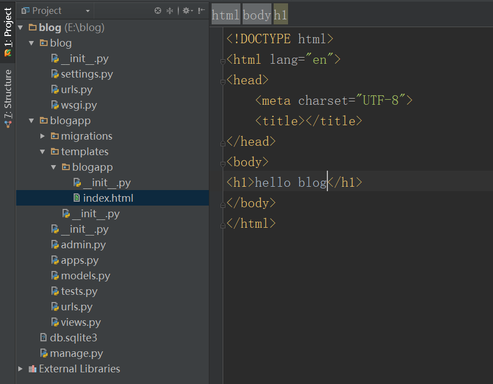Click the <title></title> line
This screenshot has width=493, height=384.
click(x=309, y=121)
